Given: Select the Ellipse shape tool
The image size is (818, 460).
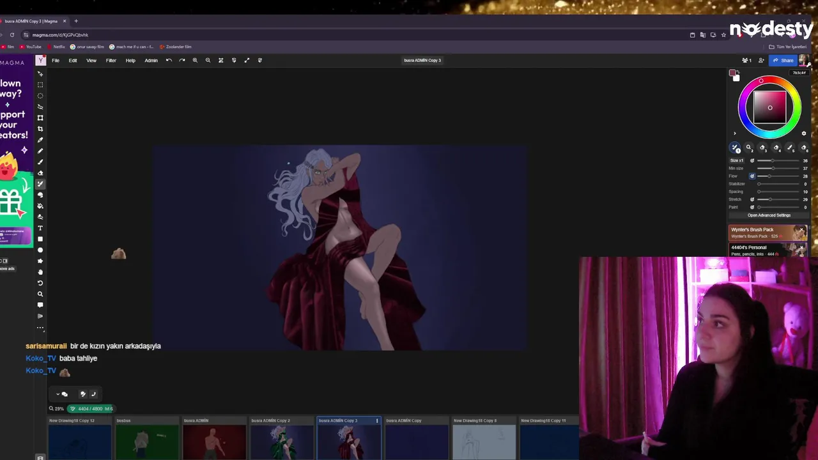Looking at the screenshot, I should [x=40, y=250].
